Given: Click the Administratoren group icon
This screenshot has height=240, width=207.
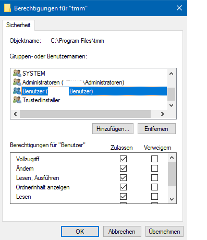Looking at the screenshot, I should click(17, 82).
